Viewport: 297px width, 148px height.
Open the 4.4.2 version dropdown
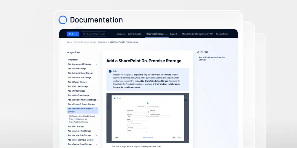73,34
